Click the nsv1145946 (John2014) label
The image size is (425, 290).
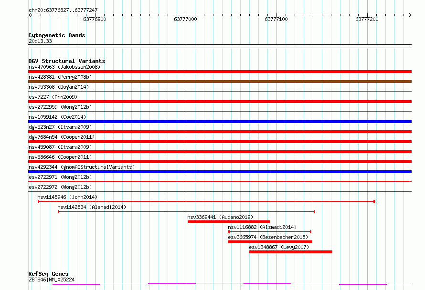coord(67,197)
